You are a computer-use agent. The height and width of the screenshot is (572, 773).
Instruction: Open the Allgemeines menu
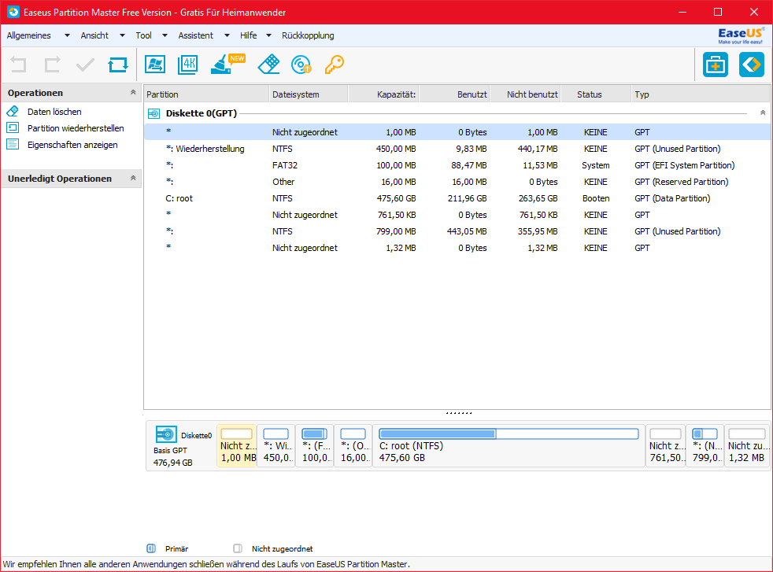point(28,35)
